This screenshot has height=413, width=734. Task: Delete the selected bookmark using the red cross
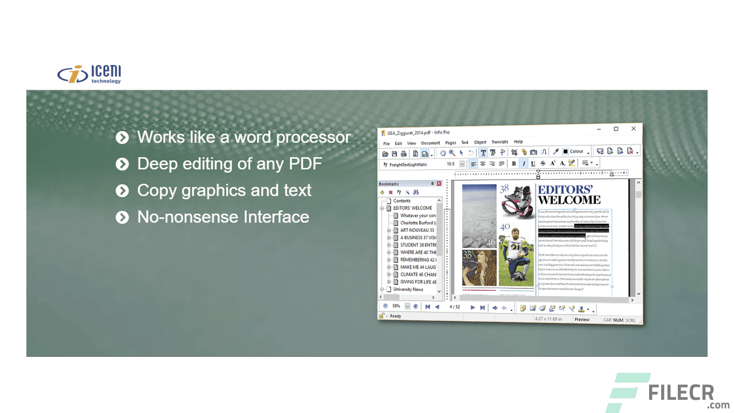(x=391, y=192)
